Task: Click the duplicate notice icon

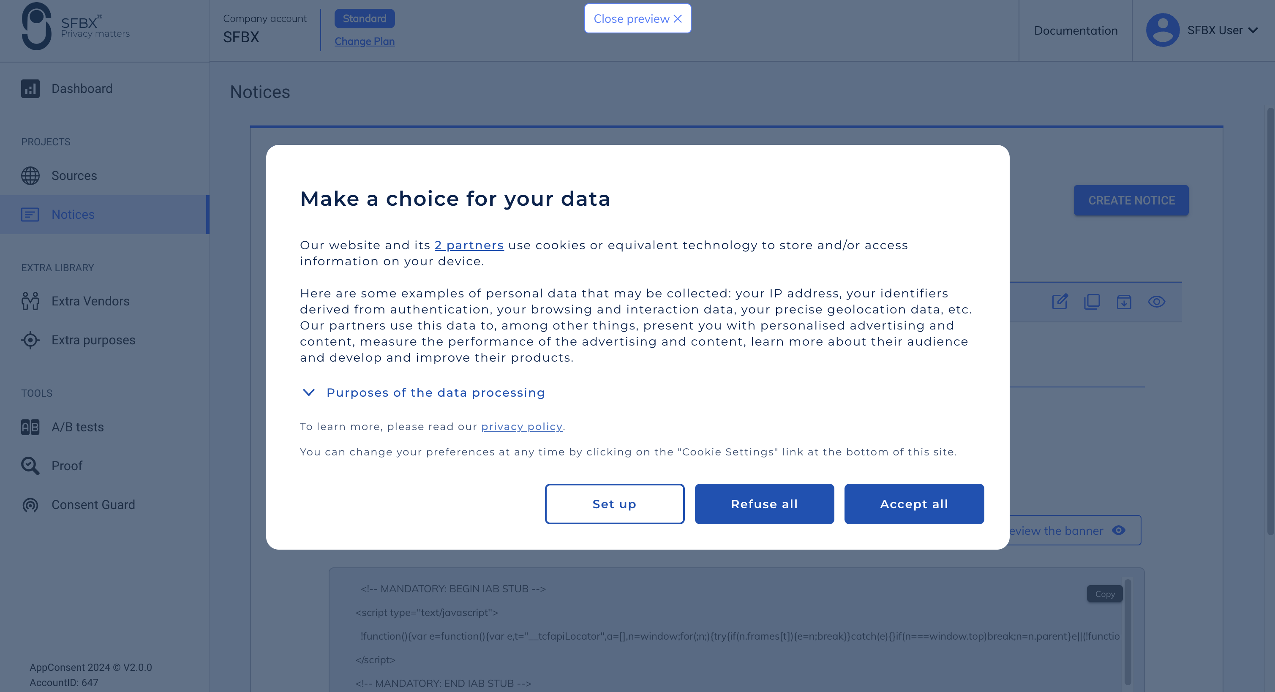Action: click(x=1092, y=302)
